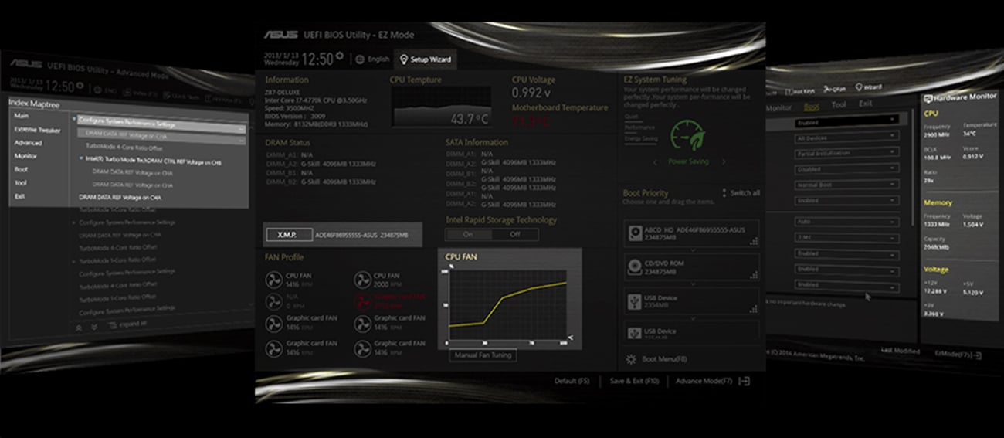Turn Intel Rapid Storage Technology On
This screenshot has width=1004, height=438.
pos(468,234)
